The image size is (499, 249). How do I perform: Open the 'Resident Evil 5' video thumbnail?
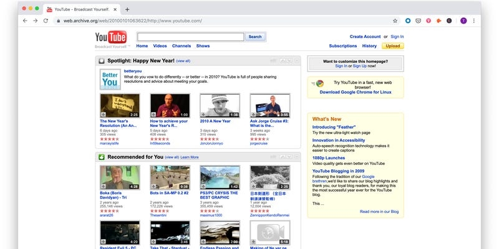pos(120,233)
